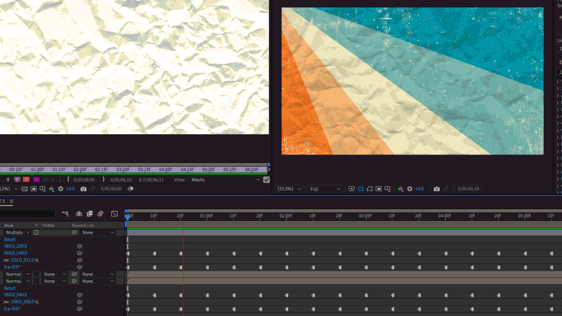Click the Frame Blending icon in timeline

coord(89,214)
